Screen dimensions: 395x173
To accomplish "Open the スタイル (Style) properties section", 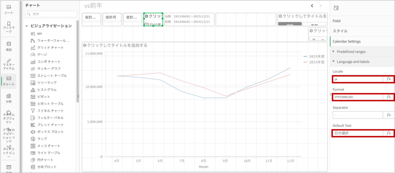I will pos(339,31).
